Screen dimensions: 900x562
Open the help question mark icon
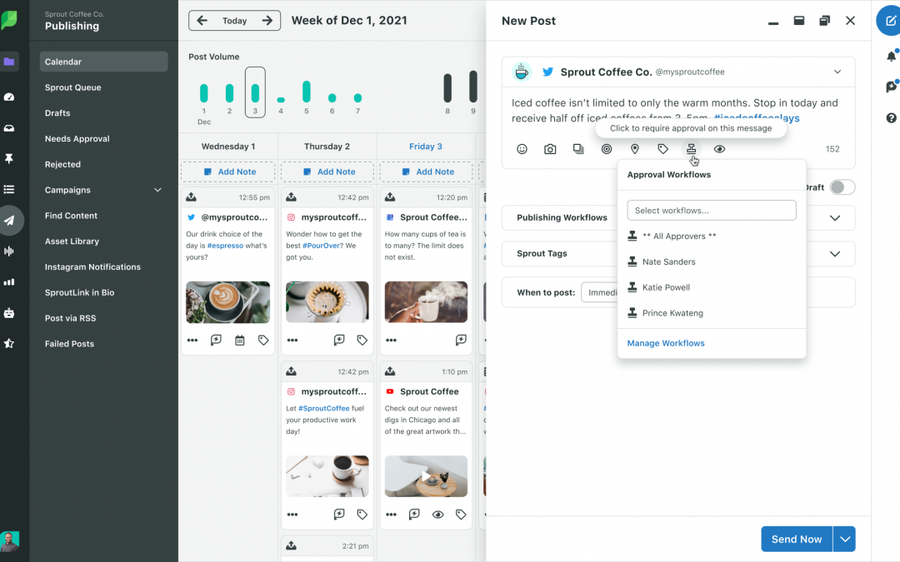(891, 118)
